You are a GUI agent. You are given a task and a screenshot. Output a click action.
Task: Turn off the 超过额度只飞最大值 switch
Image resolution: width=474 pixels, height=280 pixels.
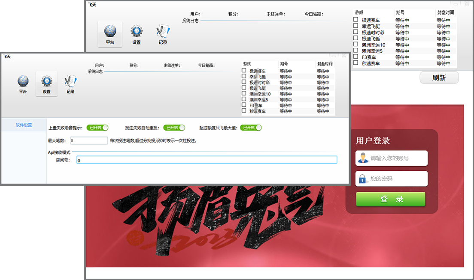click(251, 128)
